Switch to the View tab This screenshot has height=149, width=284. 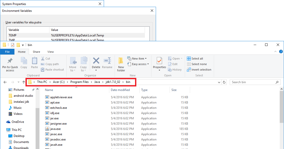click(50, 52)
